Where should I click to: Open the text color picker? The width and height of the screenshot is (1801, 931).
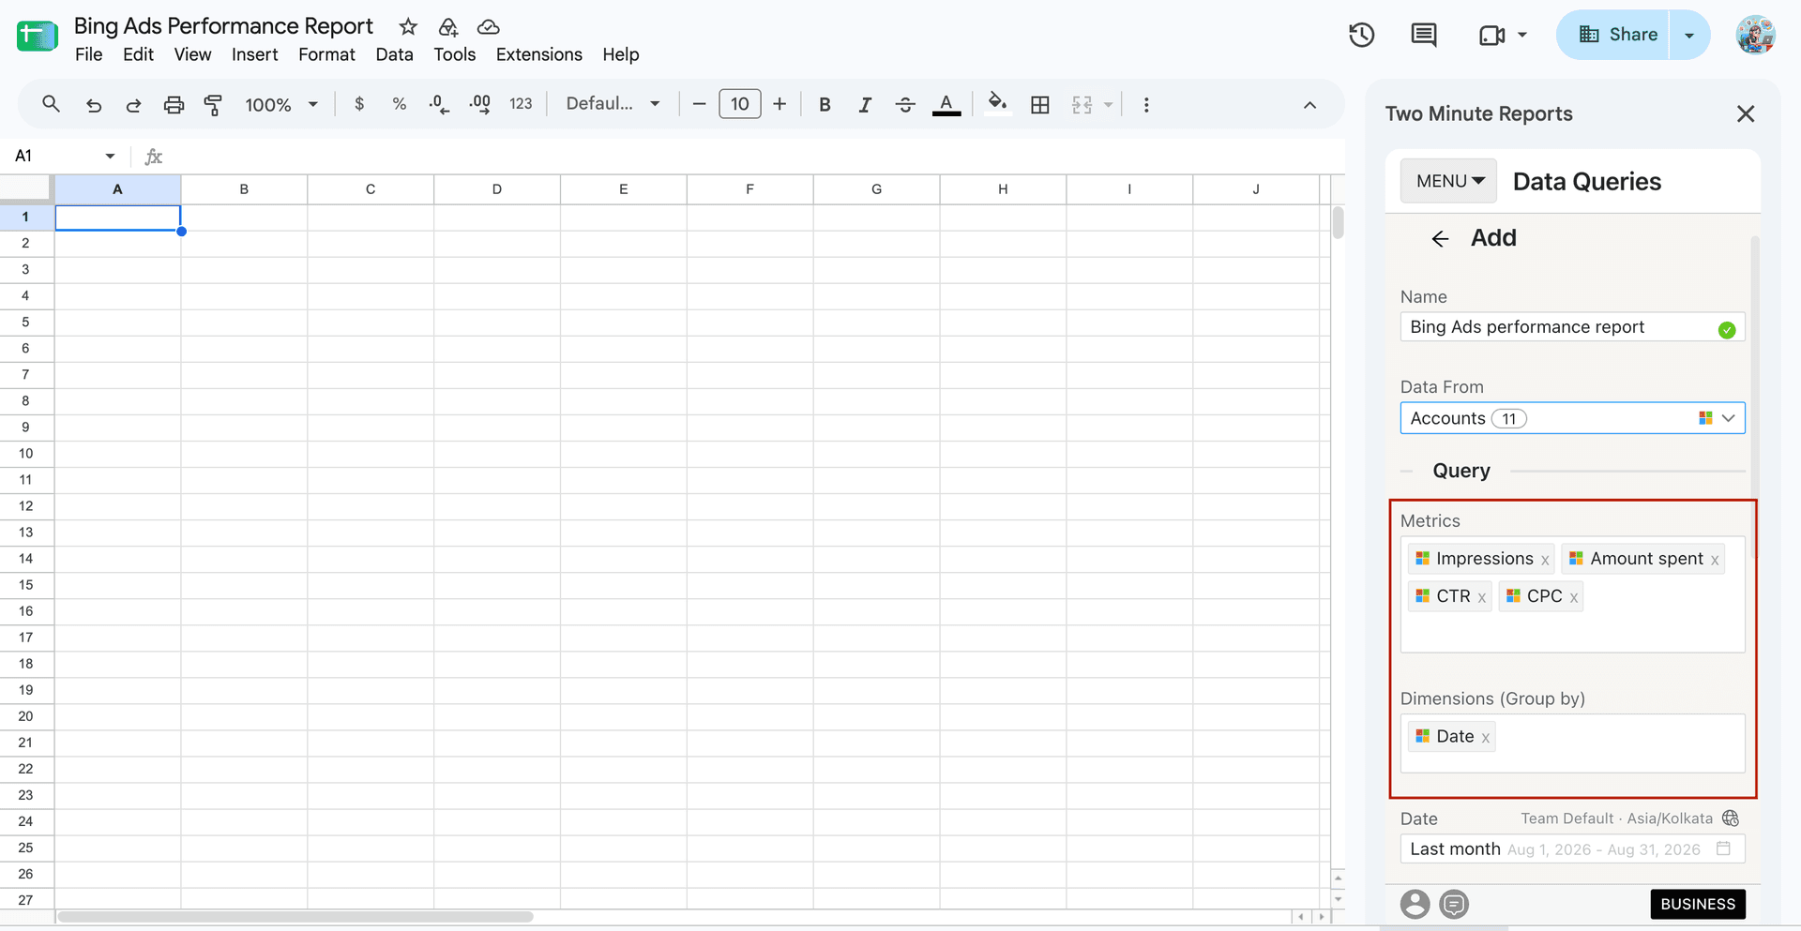click(x=946, y=105)
